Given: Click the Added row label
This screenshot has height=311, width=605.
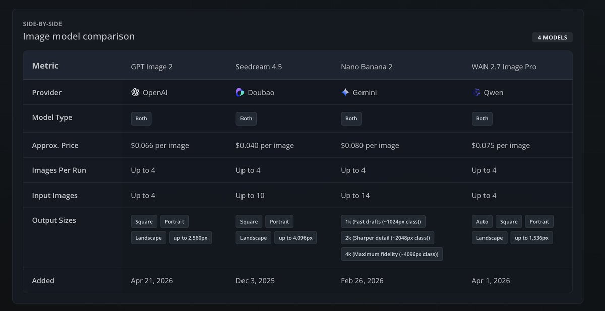Looking at the screenshot, I should coord(43,280).
